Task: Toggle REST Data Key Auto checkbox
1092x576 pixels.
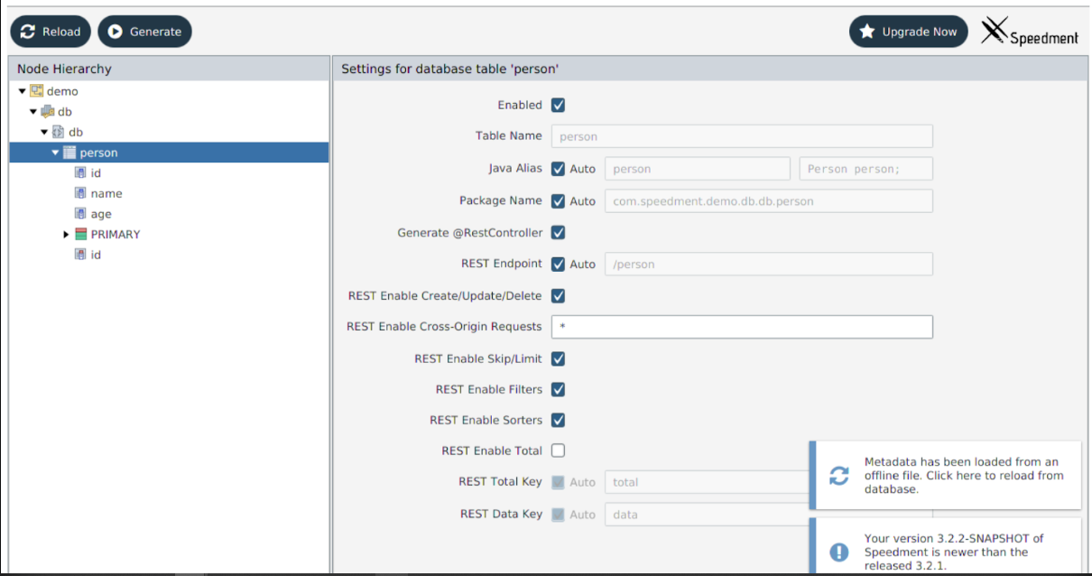Action: pos(559,515)
